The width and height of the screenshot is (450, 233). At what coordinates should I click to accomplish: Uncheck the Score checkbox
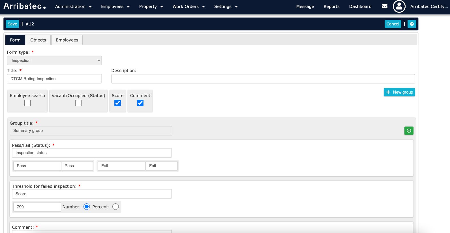coord(118,103)
